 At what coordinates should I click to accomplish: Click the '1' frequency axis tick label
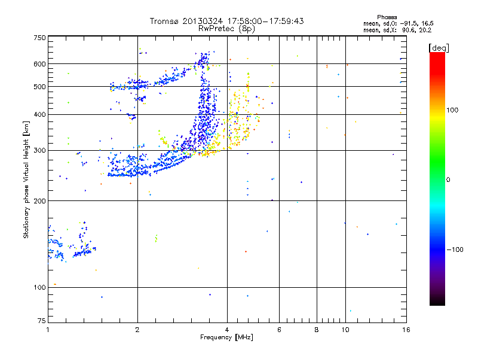point(48,330)
